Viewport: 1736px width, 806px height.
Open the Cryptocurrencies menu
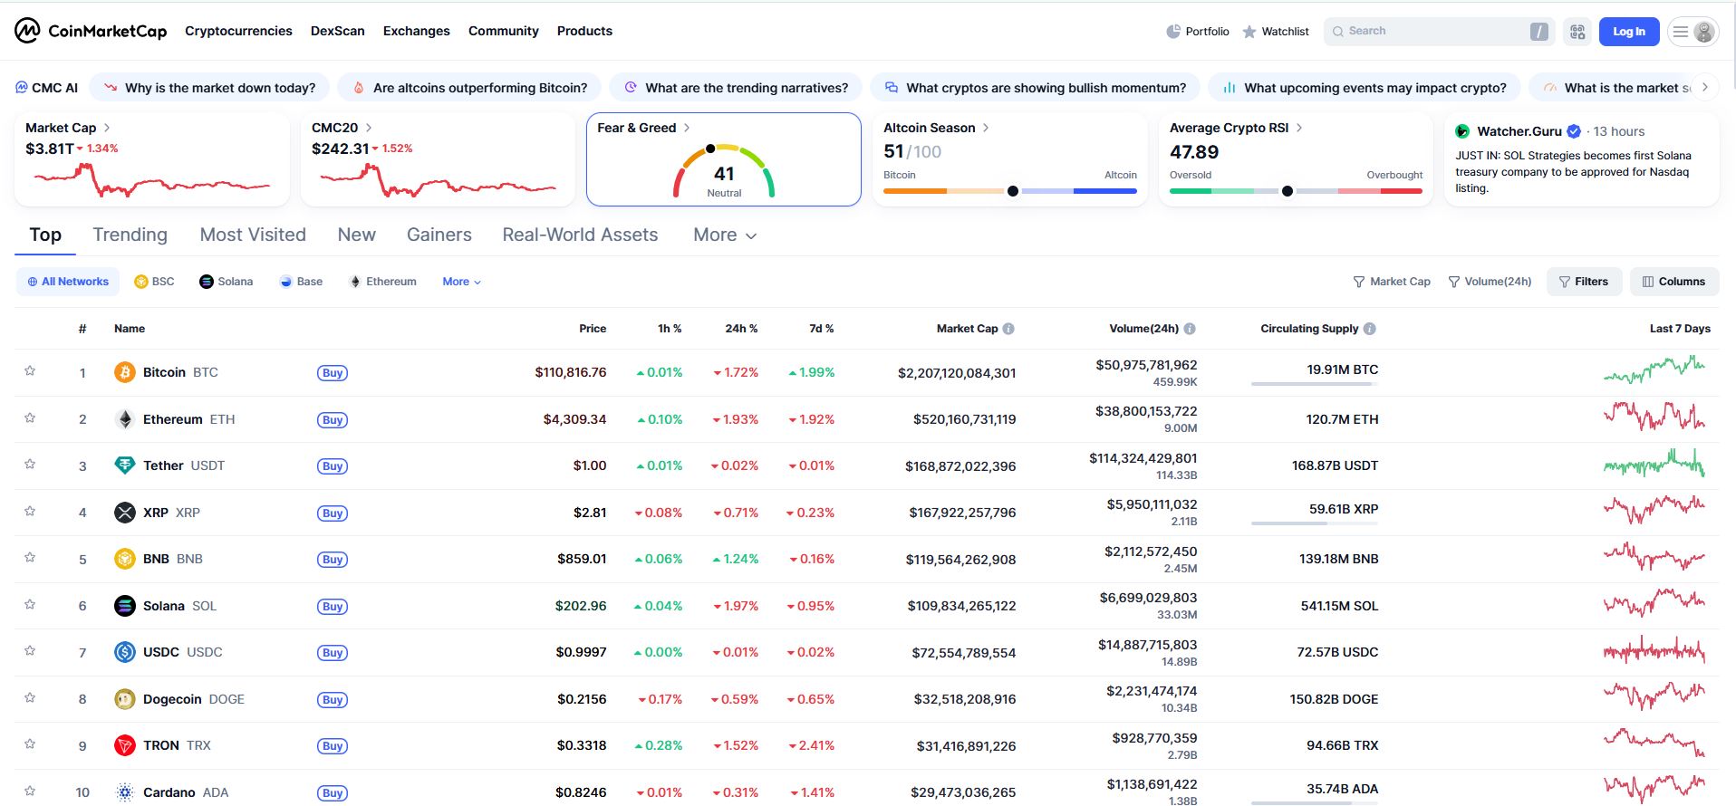point(238,31)
